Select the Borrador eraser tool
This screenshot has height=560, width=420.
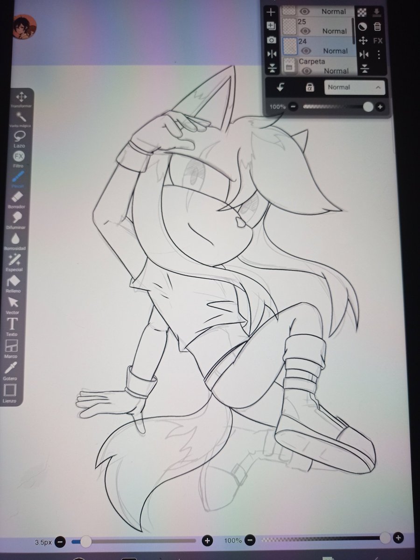17,200
